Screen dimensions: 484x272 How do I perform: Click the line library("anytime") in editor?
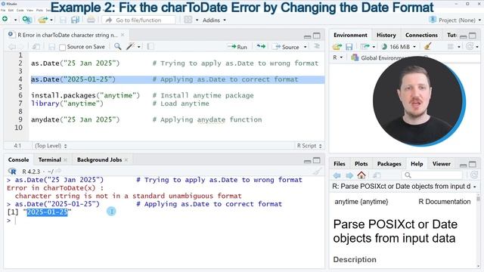pyautogui.click(x=67, y=104)
